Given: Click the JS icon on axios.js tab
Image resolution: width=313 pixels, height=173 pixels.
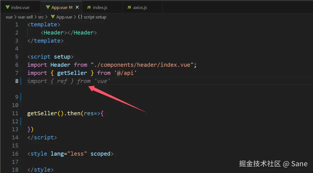Looking at the screenshot, I should pyautogui.click(x=129, y=7).
